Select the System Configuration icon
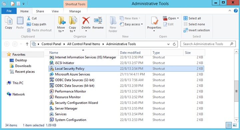This screenshot has height=130, width=240. point(52,120)
